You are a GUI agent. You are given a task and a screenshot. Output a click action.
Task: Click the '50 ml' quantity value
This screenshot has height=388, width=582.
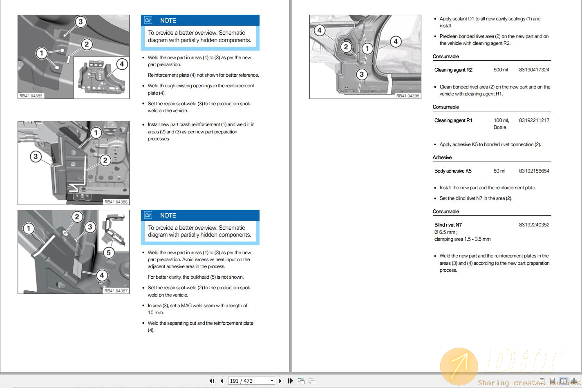499,171
